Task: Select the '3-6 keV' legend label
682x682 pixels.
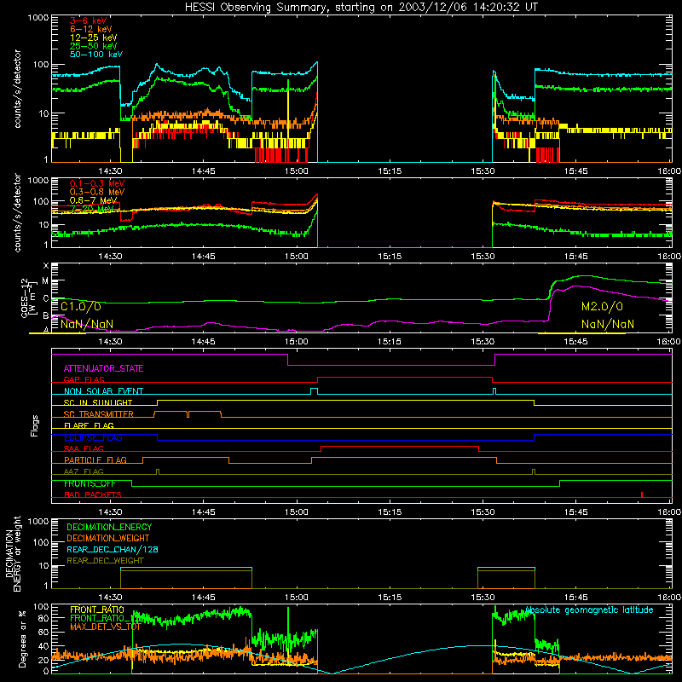Action: (x=88, y=20)
